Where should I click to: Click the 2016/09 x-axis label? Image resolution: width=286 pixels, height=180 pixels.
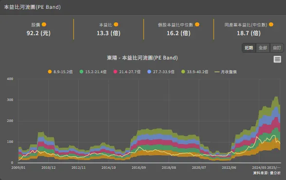(139, 168)
